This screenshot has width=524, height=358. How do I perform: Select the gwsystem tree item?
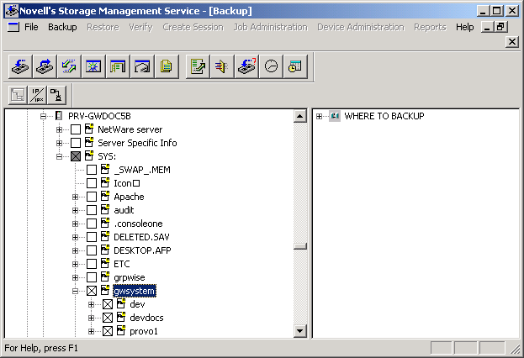coord(134,291)
